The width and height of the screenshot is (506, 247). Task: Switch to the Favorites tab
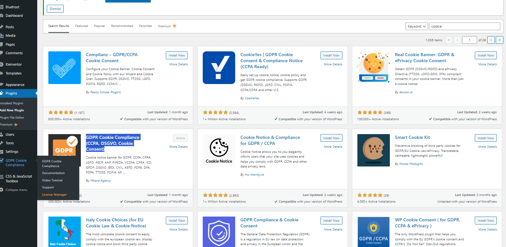tap(145, 26)
